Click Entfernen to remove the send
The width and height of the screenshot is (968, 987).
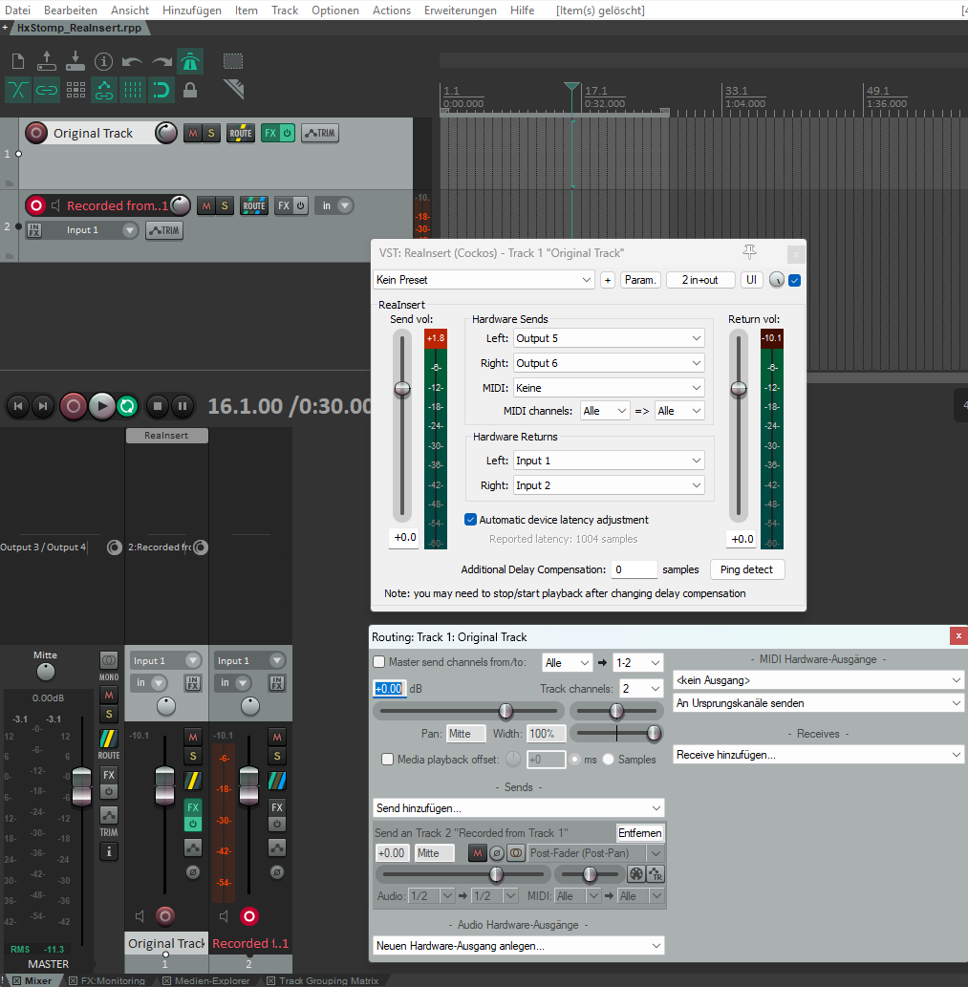[640, 833]
